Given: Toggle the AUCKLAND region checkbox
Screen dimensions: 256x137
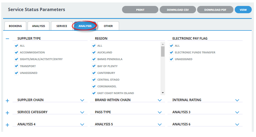Looking at the screenshot, I should click(94, 52).
